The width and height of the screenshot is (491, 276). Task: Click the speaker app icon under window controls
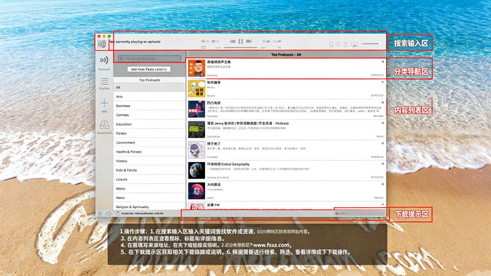click(101, 44)
